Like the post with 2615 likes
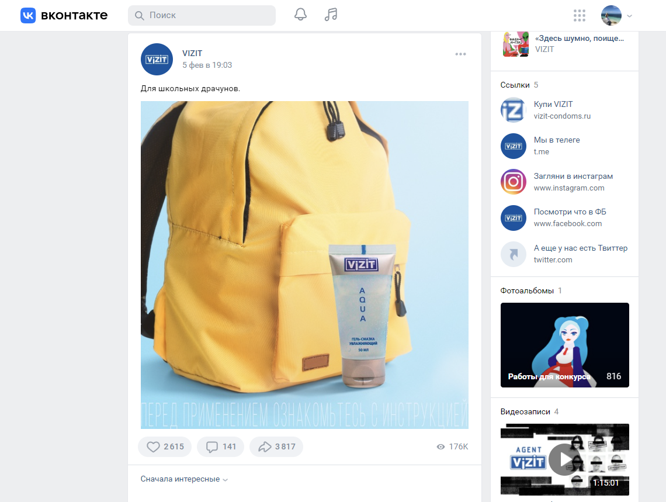This screenshot has height=502, width=666. 165,446
